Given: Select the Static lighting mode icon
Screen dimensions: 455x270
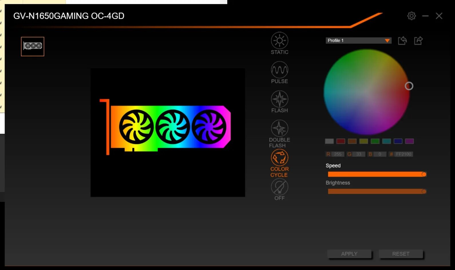Looking at the screenshot, I should tap(280, 41).
